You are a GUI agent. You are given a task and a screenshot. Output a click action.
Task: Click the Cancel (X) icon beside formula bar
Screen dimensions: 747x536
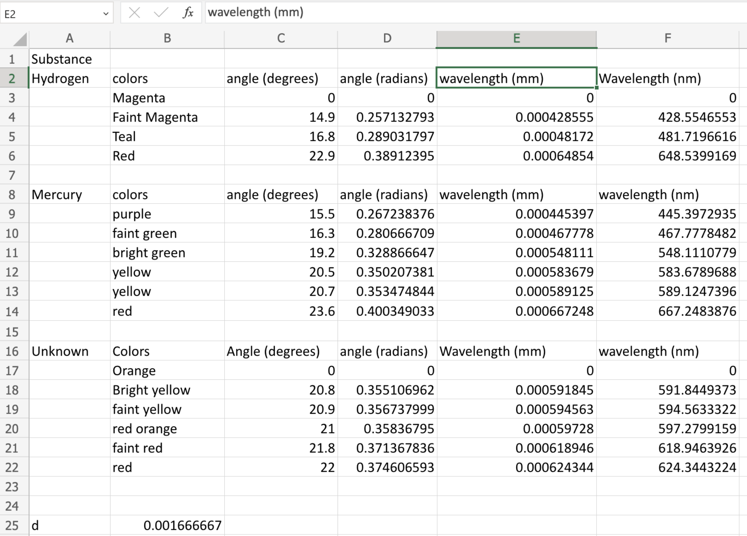pos(134,12)
